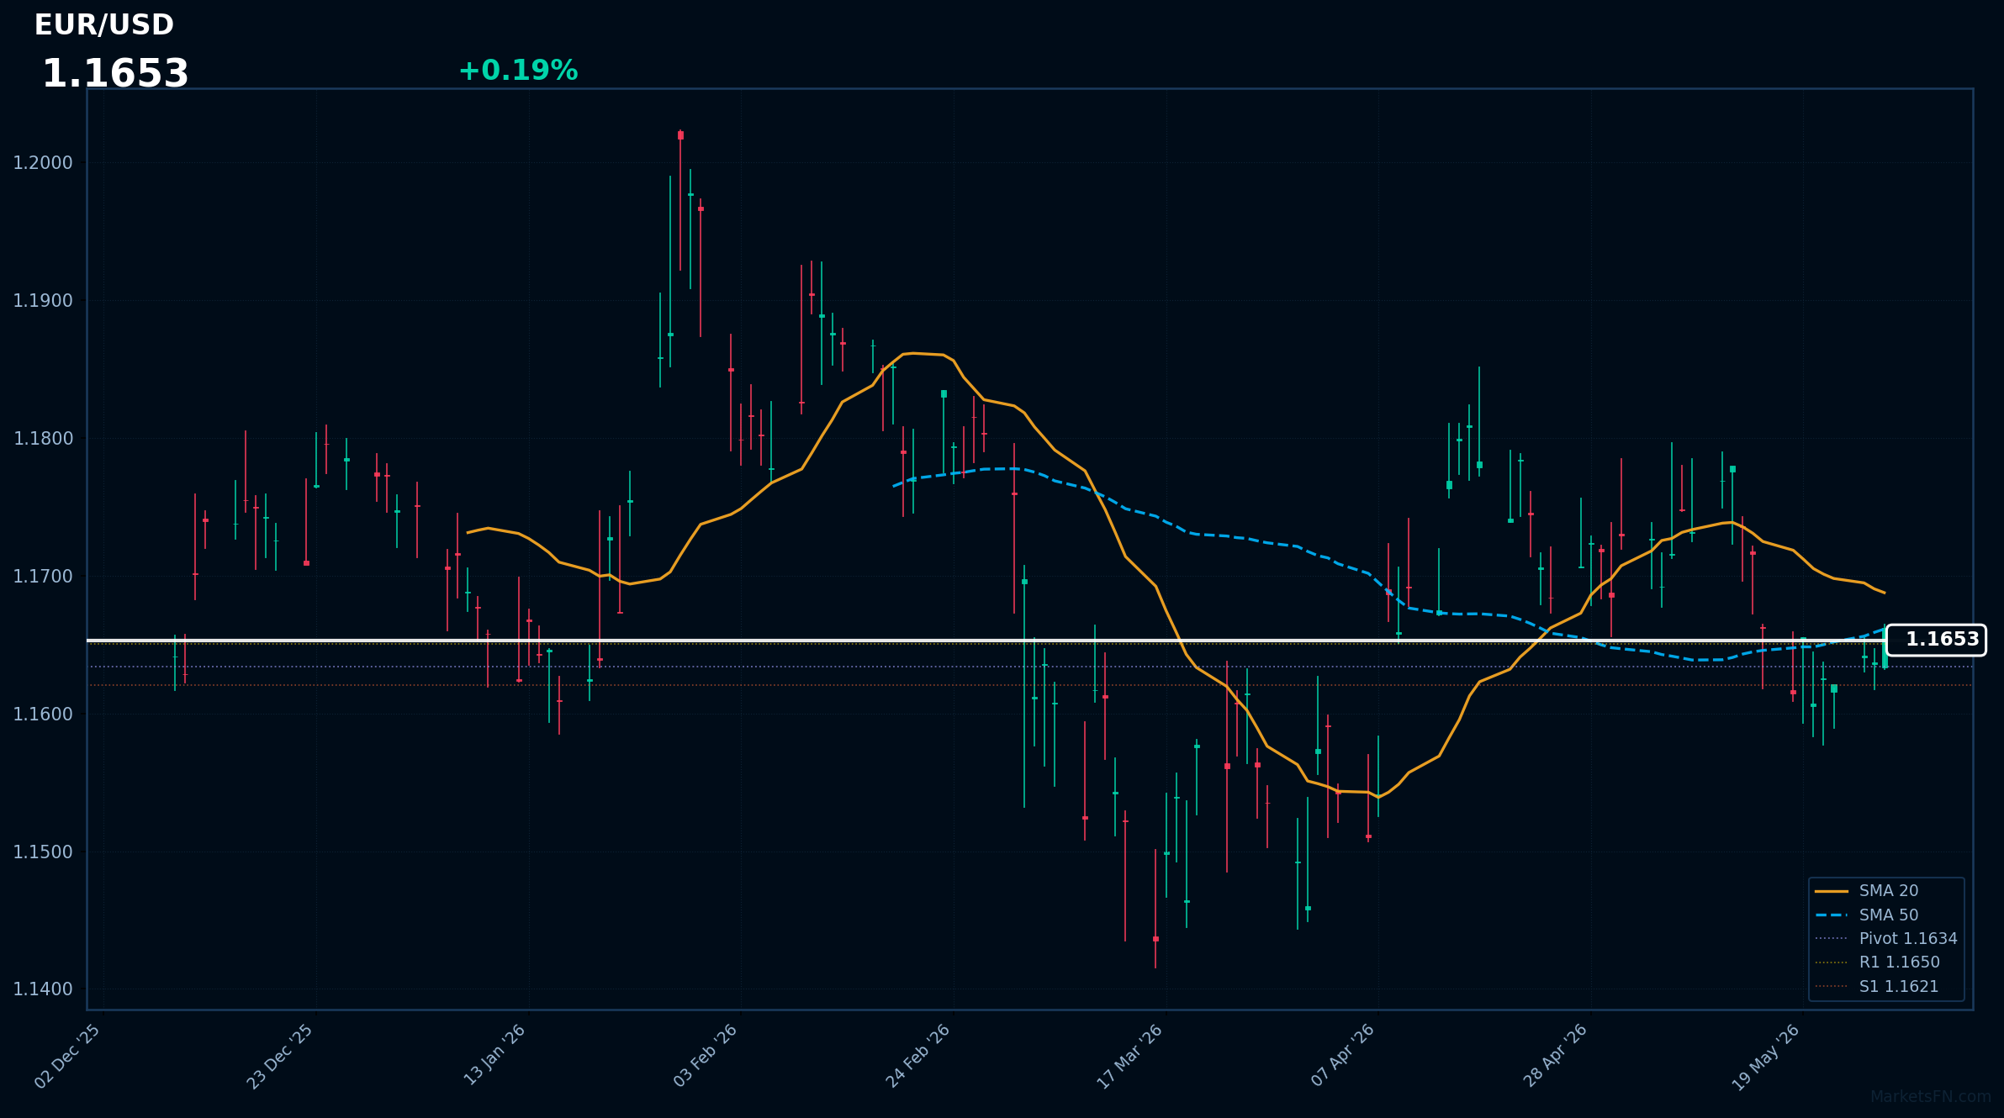Screen dimensions: 2004x1118
Task: Click the 1.1653 current price tag on the right axis
Action: coord(1936,640)
